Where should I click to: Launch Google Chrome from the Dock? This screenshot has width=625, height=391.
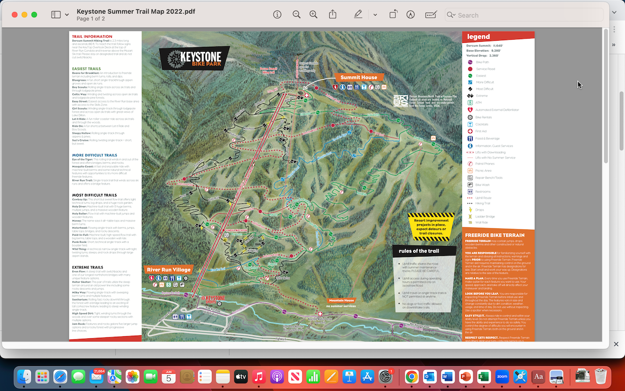coord(412,376)
